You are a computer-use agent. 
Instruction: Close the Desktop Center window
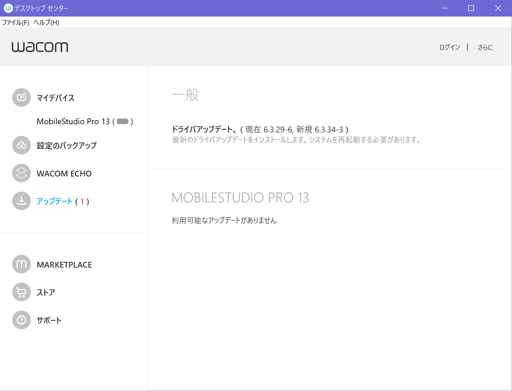click(x=498, y=8)
